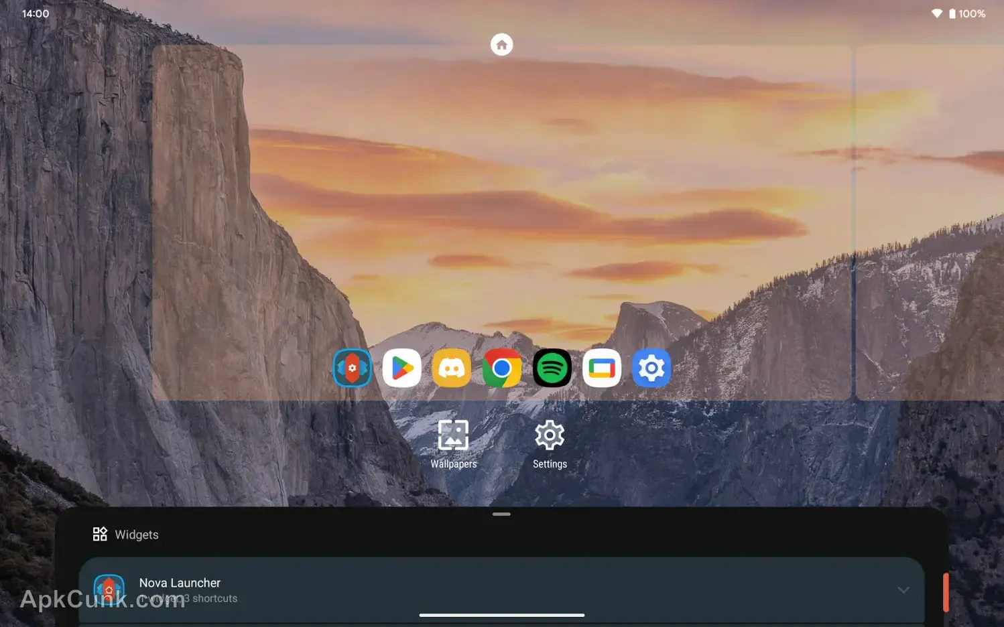Open the Wallpapers option
This screenshot has height=627, width=1004.
pos(454,444)
